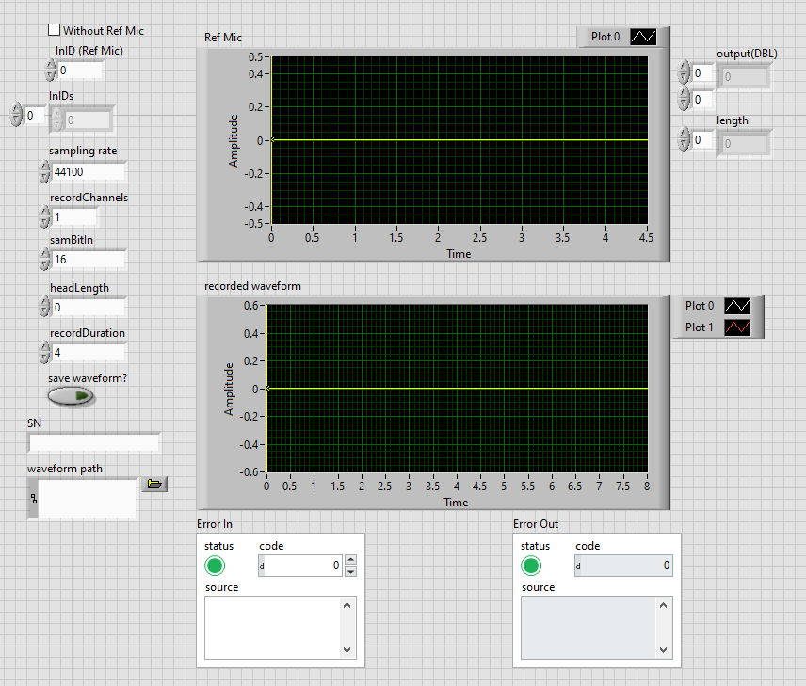Screen dimensions: 806x686
Task: Toggle the save waveform? switch
Action: coord(72,397)
